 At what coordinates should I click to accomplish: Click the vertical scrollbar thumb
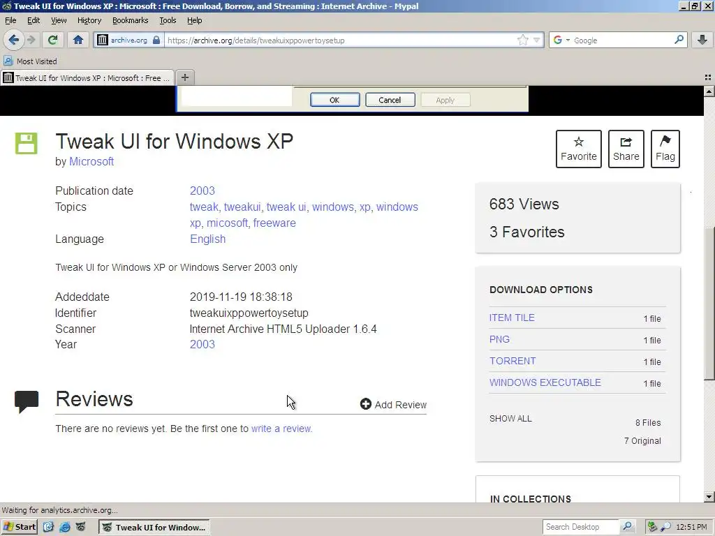click(x=709, y=303)
